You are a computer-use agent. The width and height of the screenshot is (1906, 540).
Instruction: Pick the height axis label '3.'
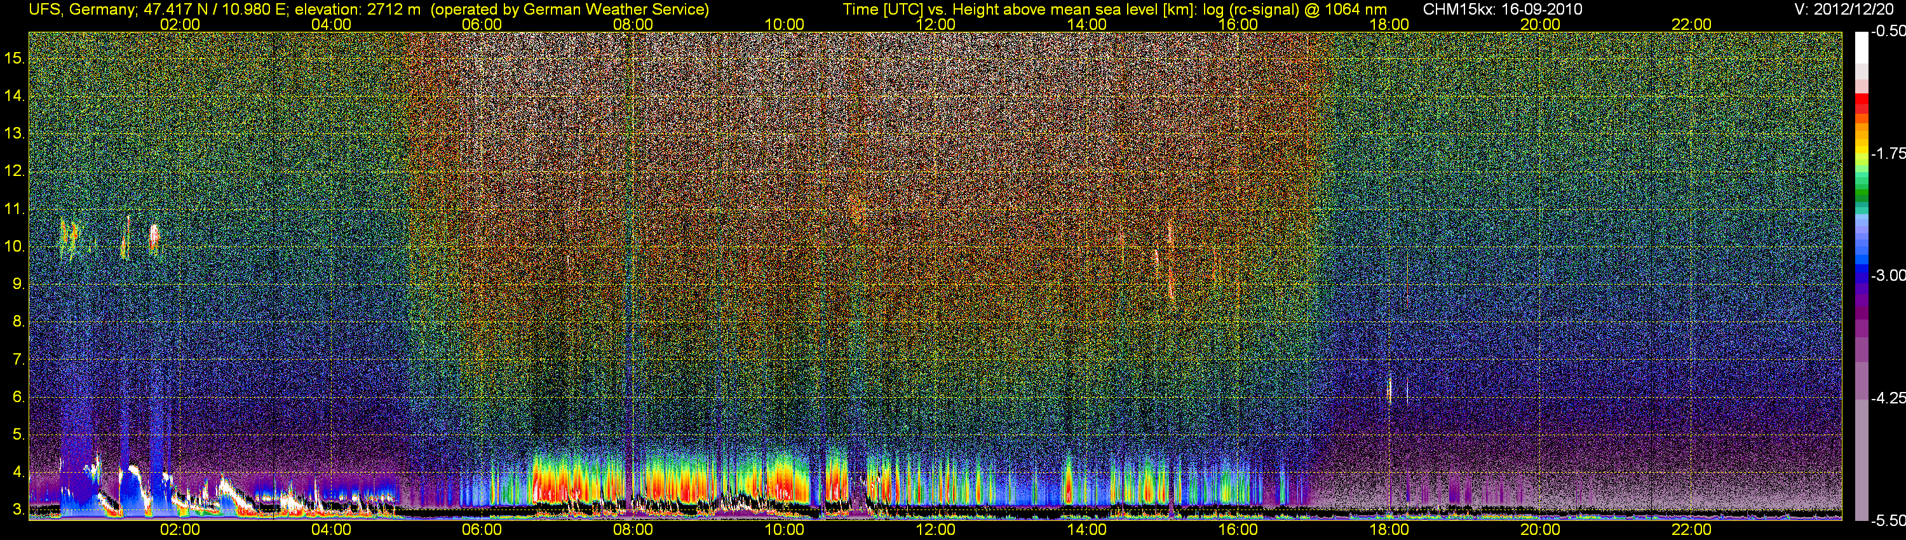pyautogui.click(x=18, y=510)
